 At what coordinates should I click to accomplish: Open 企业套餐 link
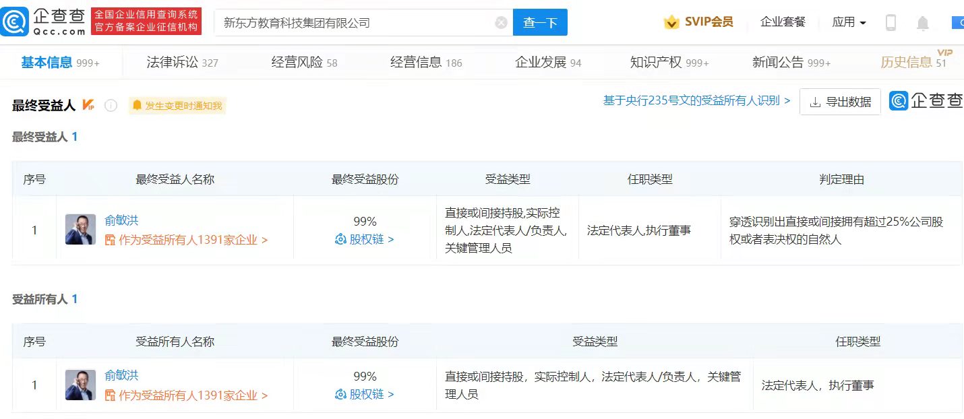pyautogui.click(x=783, y=22)
